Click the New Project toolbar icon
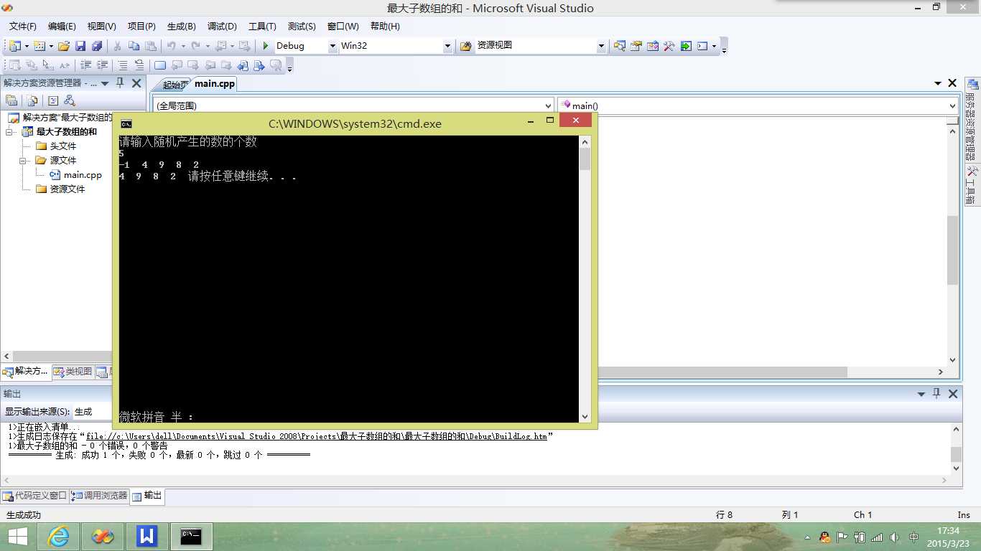The width and height of the screenshot is (981, 551). (14, 46)
